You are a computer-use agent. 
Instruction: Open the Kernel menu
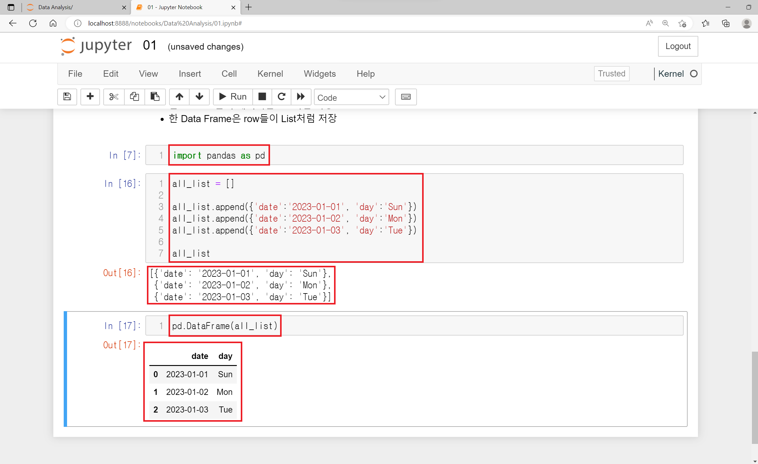[270, 74]
